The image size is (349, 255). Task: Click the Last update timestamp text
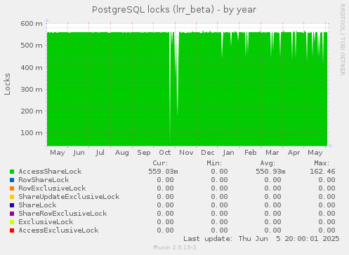coord(261,239)
